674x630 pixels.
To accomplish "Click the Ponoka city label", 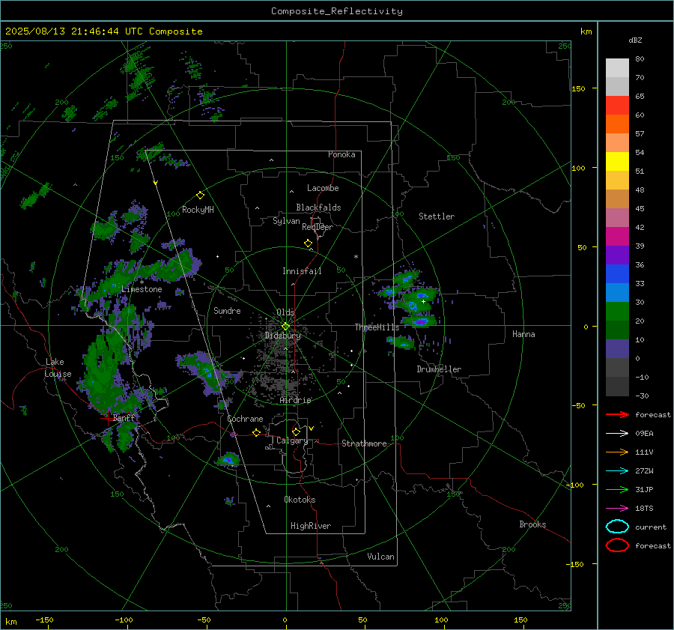I will tap(341, 154).
